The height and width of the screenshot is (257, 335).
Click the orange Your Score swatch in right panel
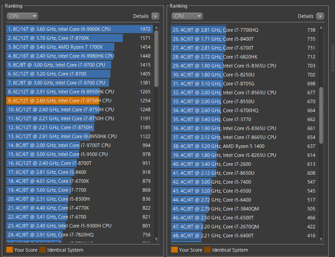coord(174,250)
